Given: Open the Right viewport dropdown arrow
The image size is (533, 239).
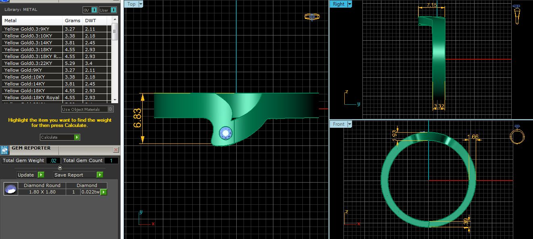Looking at the screenshot, I should pyautogui.click(x=350, y=4).
